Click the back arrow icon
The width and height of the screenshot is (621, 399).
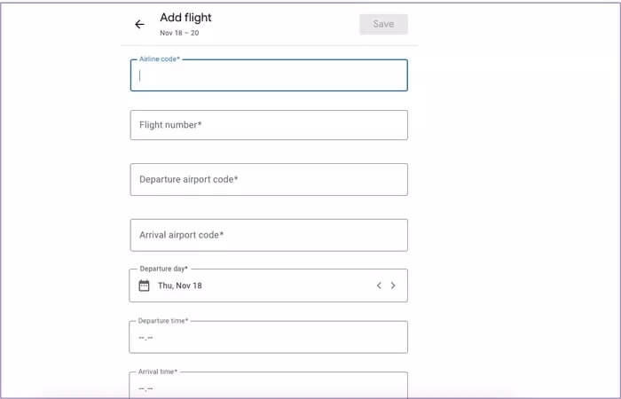pyautogui.click(x=139, y=25)
